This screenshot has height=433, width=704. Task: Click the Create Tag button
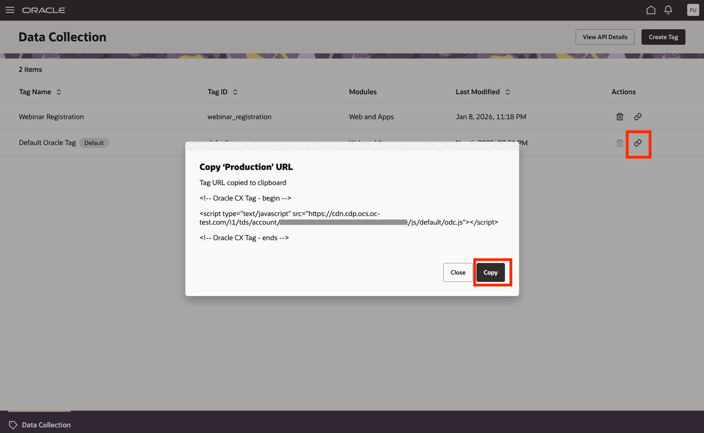coord(663,37)
